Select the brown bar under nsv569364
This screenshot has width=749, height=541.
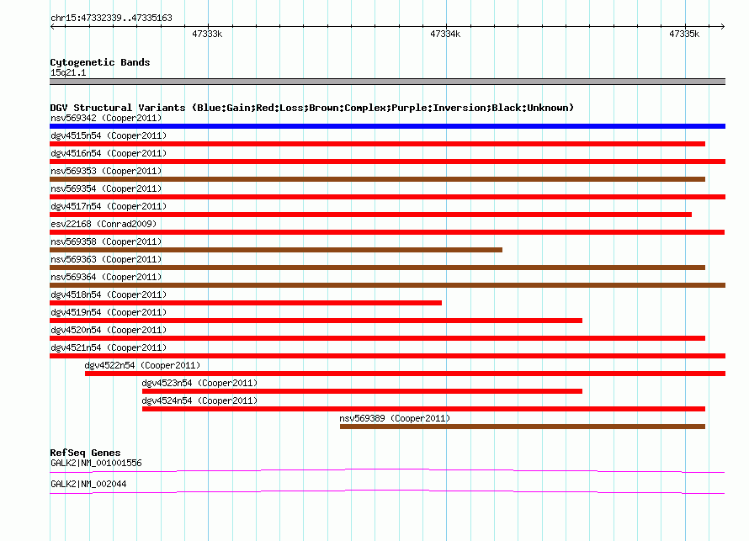[x=387, y=285]
